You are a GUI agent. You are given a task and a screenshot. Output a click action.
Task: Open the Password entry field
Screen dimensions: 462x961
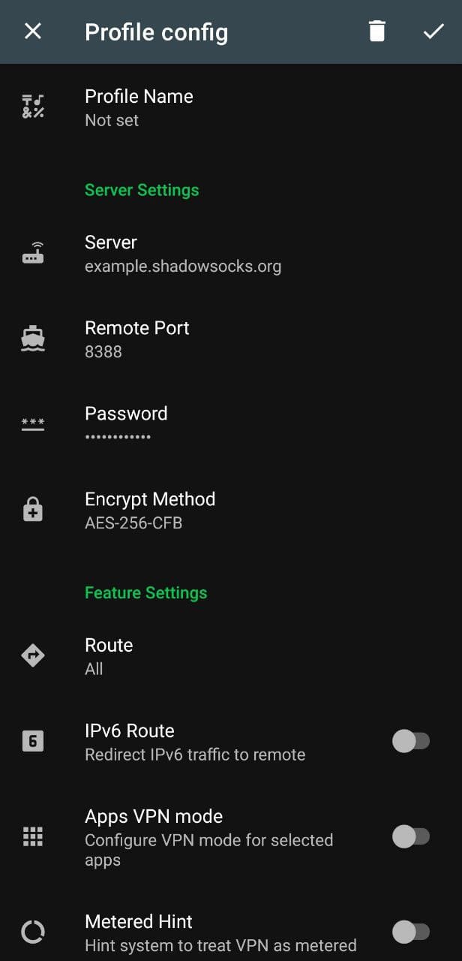126,424
